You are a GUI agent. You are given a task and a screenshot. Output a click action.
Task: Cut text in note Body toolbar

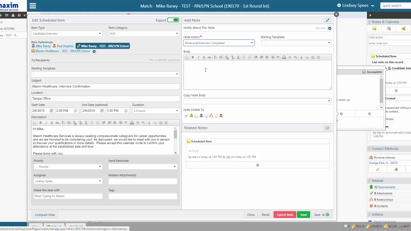(x=301, y=57)
